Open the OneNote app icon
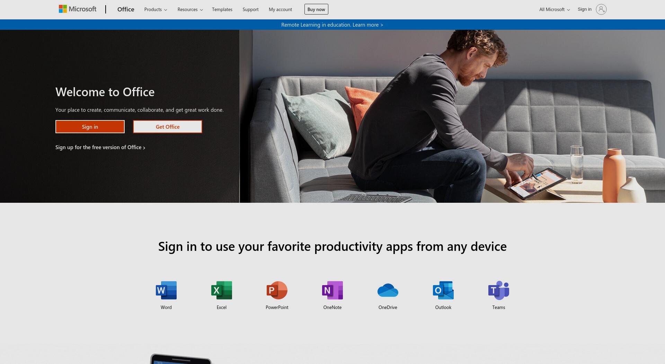 (x=332, y=290)
